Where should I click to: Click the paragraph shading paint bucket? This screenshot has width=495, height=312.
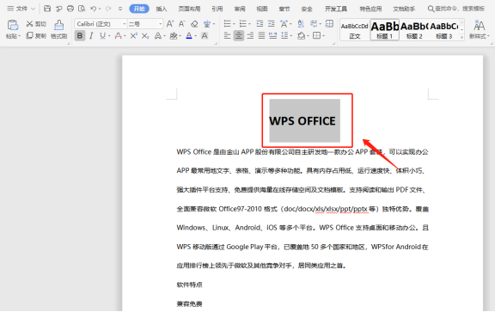click(x=301, y=36)
